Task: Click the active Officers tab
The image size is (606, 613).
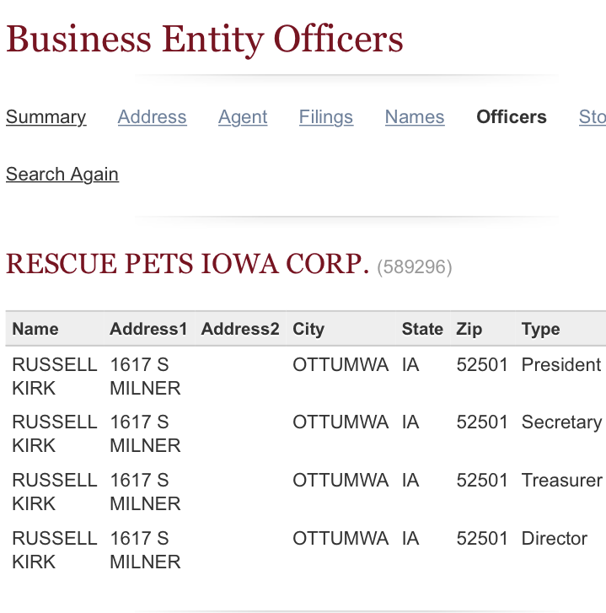Action: click(x=511, y=117)
